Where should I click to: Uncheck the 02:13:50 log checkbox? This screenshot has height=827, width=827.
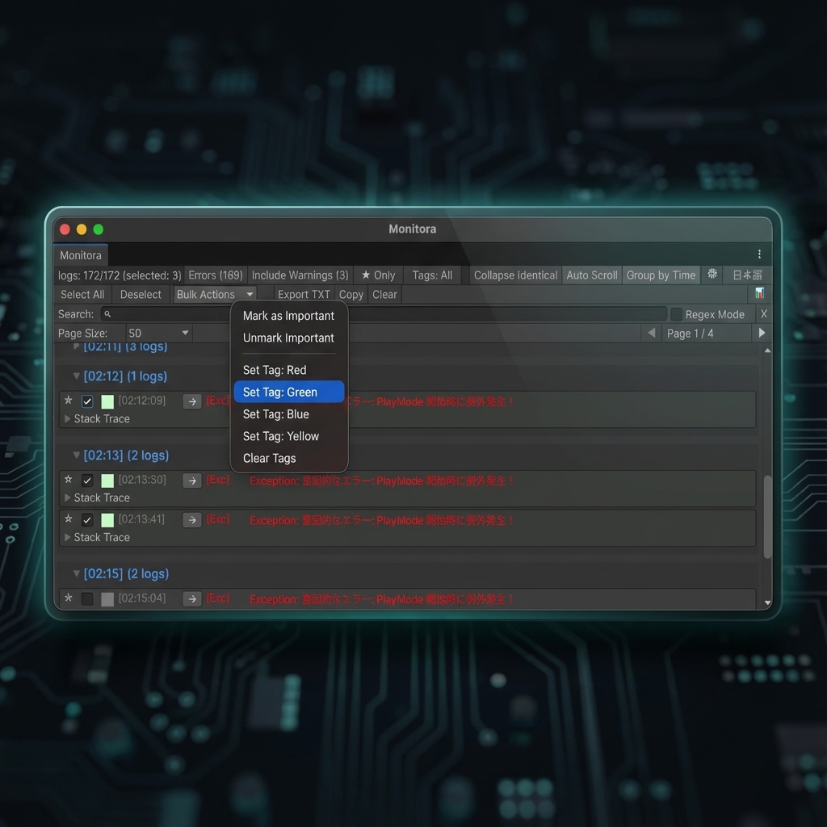(87, 481)
